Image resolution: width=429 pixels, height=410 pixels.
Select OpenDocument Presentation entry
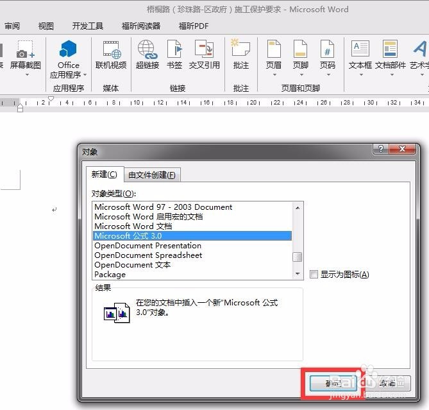pyautogui.click(x=192, y=246)
